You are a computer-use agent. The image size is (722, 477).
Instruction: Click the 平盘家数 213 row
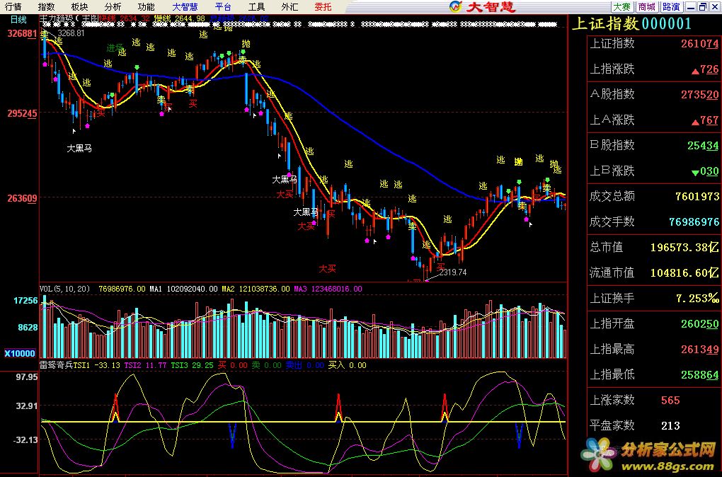(x=654, y=425)
